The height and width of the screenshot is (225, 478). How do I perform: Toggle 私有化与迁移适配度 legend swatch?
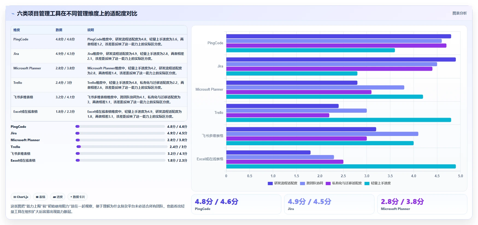pyautogui.click(x=328, y=183)
